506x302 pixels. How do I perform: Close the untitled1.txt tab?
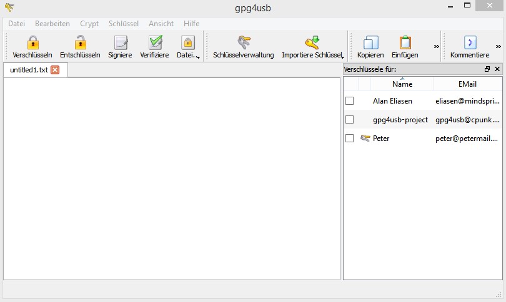55,70
